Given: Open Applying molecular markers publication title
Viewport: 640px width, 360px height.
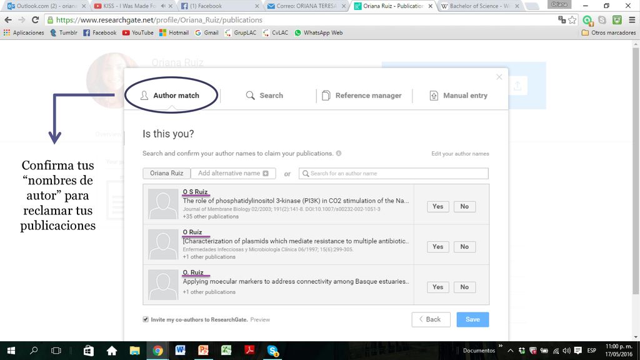Looking at the screenshot, I should (296, 281).
